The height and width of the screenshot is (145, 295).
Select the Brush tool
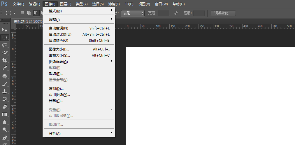(4, 84)
